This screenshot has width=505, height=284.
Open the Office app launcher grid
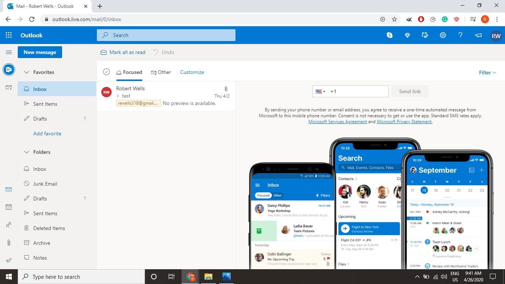[x=9, y=35]
